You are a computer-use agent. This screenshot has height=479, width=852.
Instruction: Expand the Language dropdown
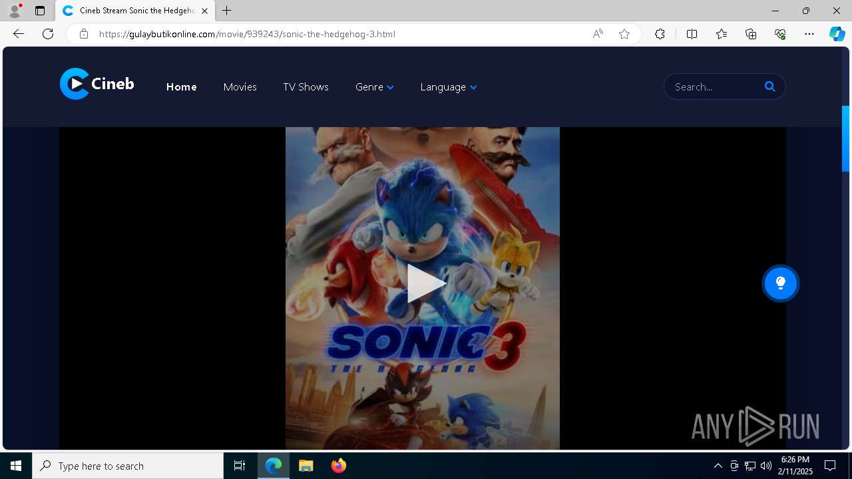[x=448, y=87]
